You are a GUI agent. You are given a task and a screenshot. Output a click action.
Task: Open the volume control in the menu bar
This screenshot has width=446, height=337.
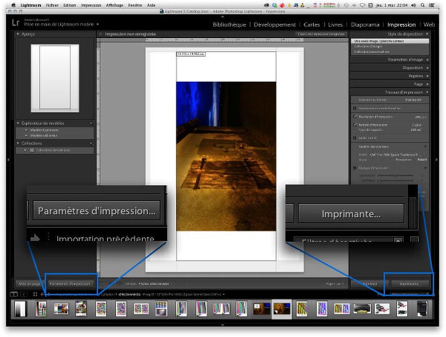click(414, 5)
